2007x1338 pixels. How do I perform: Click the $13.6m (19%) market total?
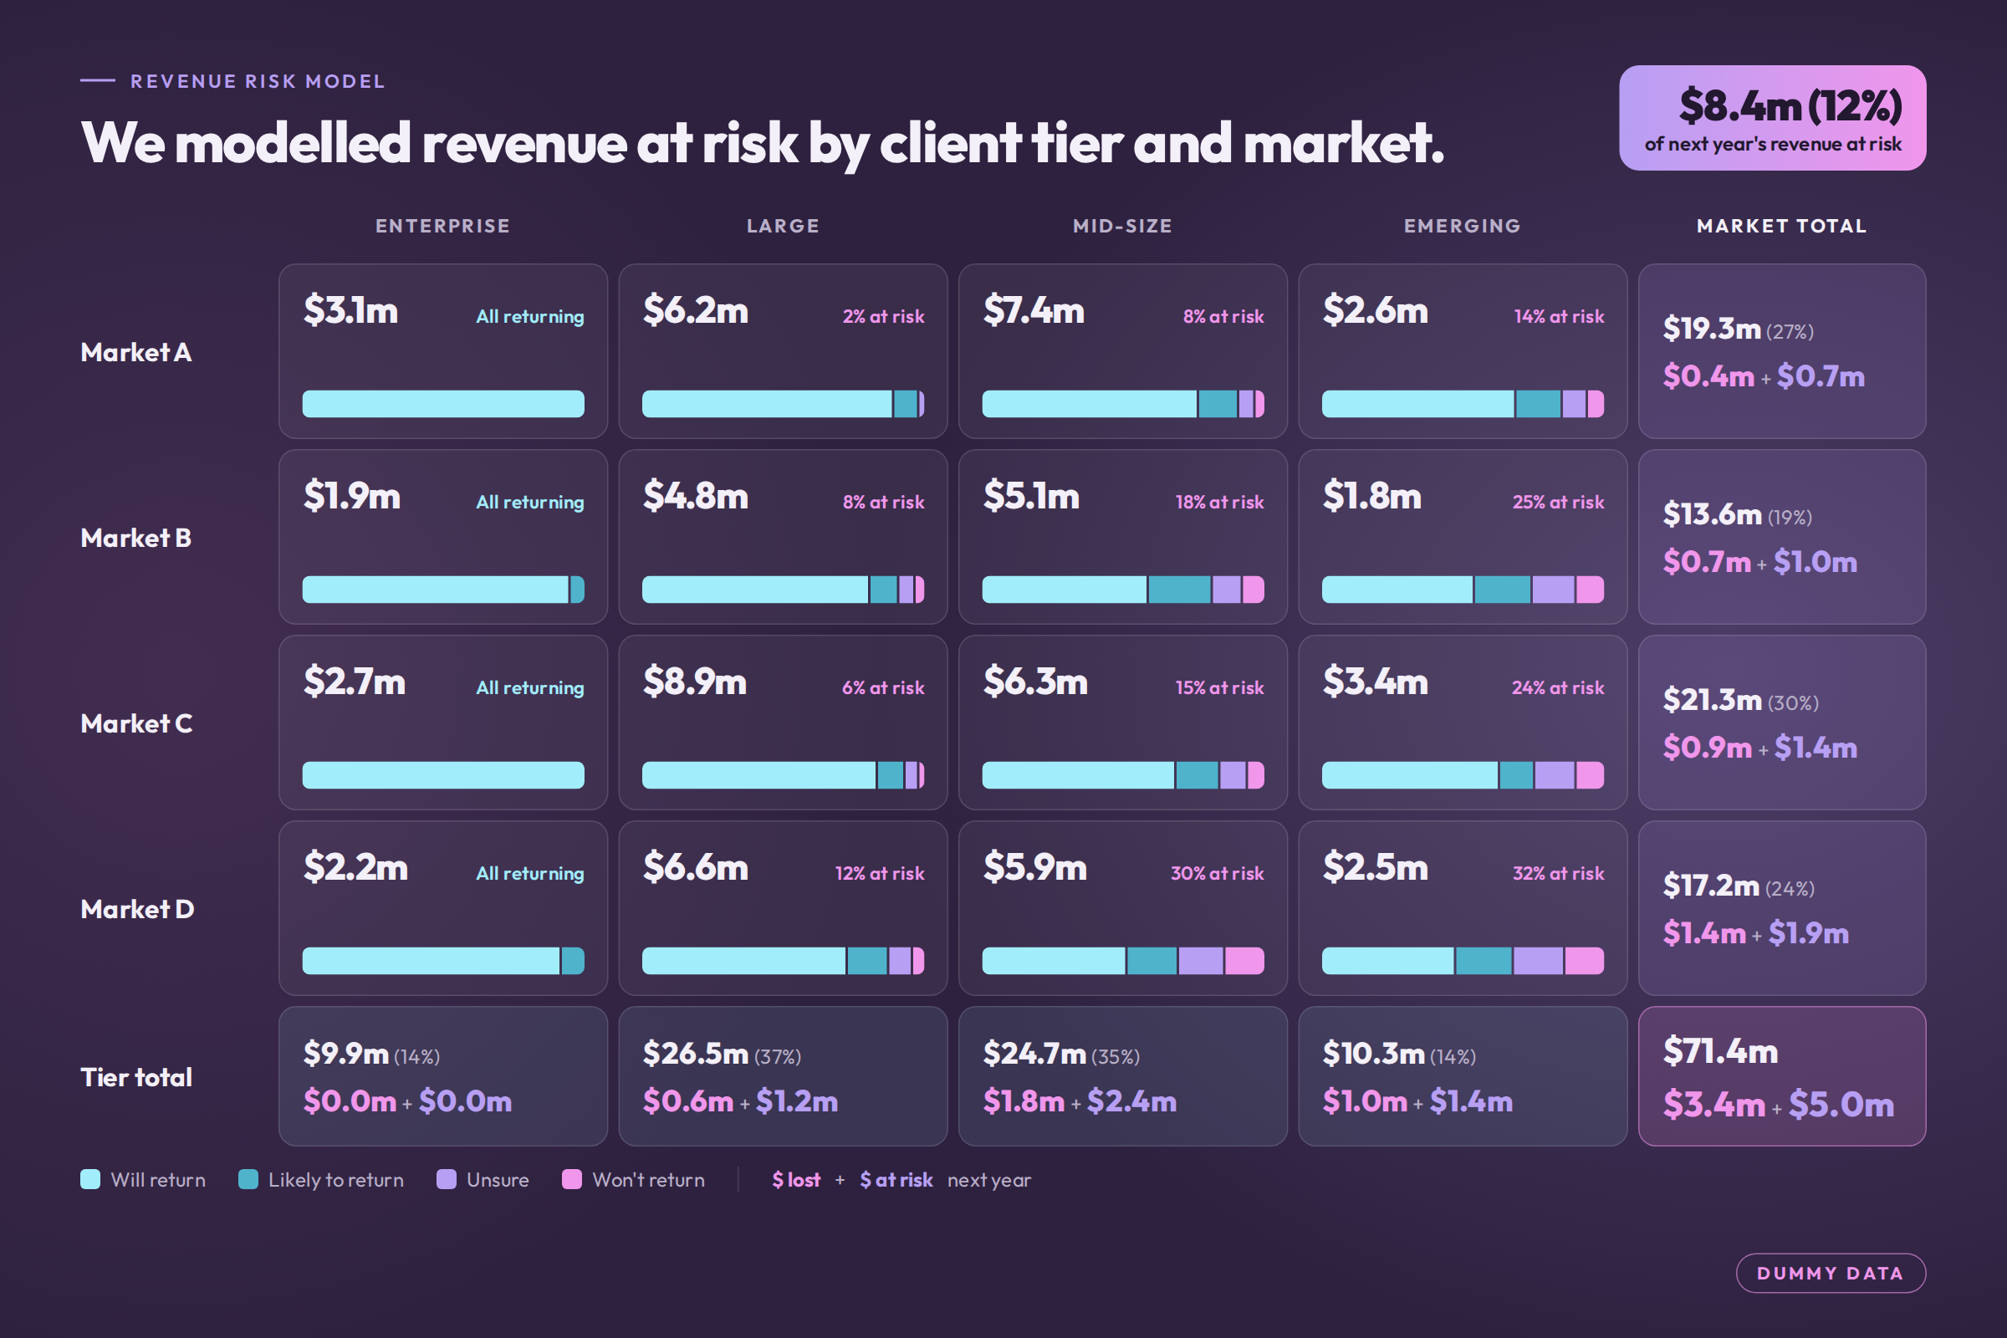[1738, 514]
